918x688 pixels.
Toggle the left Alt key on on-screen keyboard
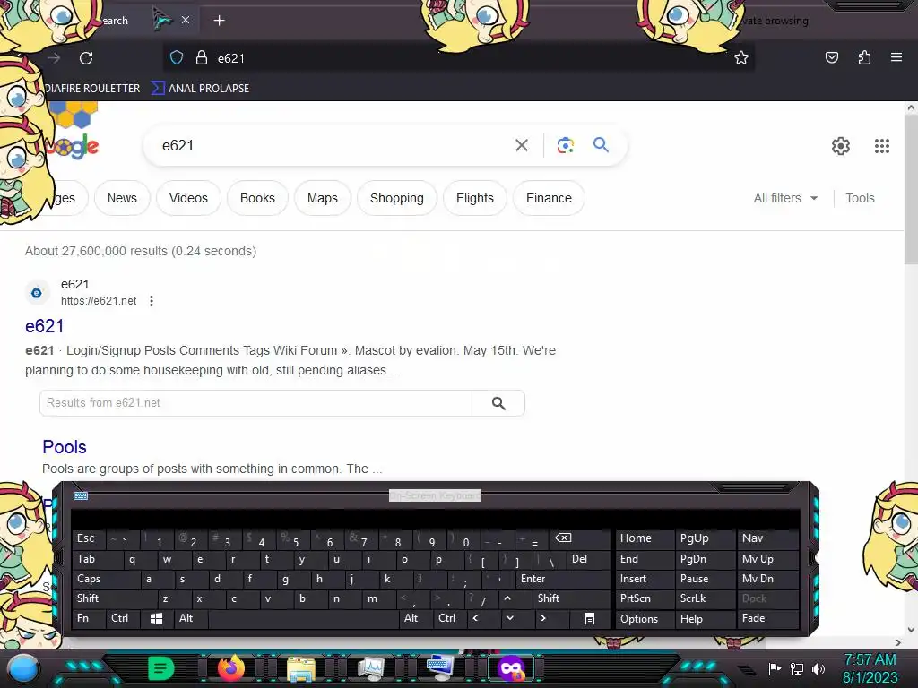[190, 618]
